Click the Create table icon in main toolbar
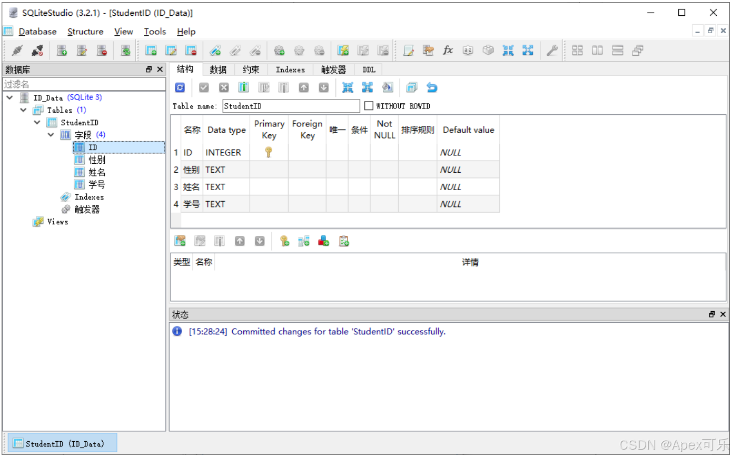Image resolution: width=732 pixels, height=457 pixels. coord(151,51)
